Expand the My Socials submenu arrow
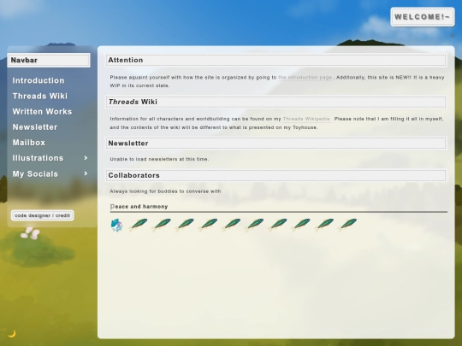Image resolution: width=462 pixels, height=346 pixels. (x=86, y=173)
